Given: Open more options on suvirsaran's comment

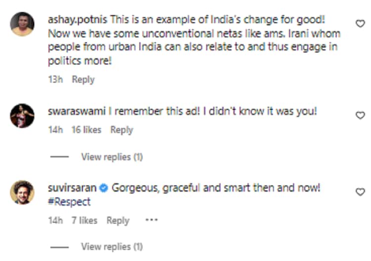Looking at the screenshot, I should click(151, 220).
